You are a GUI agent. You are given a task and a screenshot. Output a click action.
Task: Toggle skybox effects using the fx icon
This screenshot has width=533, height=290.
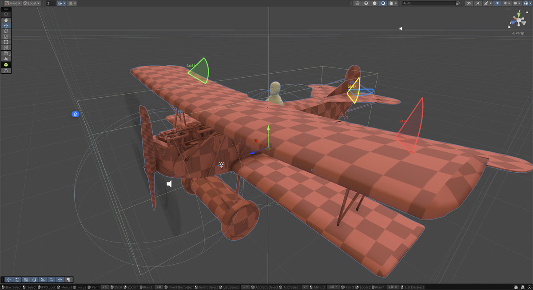coord(391,3)
